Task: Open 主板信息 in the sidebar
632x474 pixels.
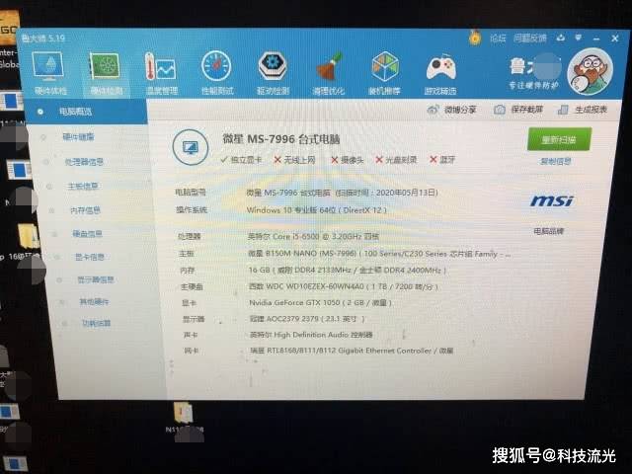Action: click(83, 186)
